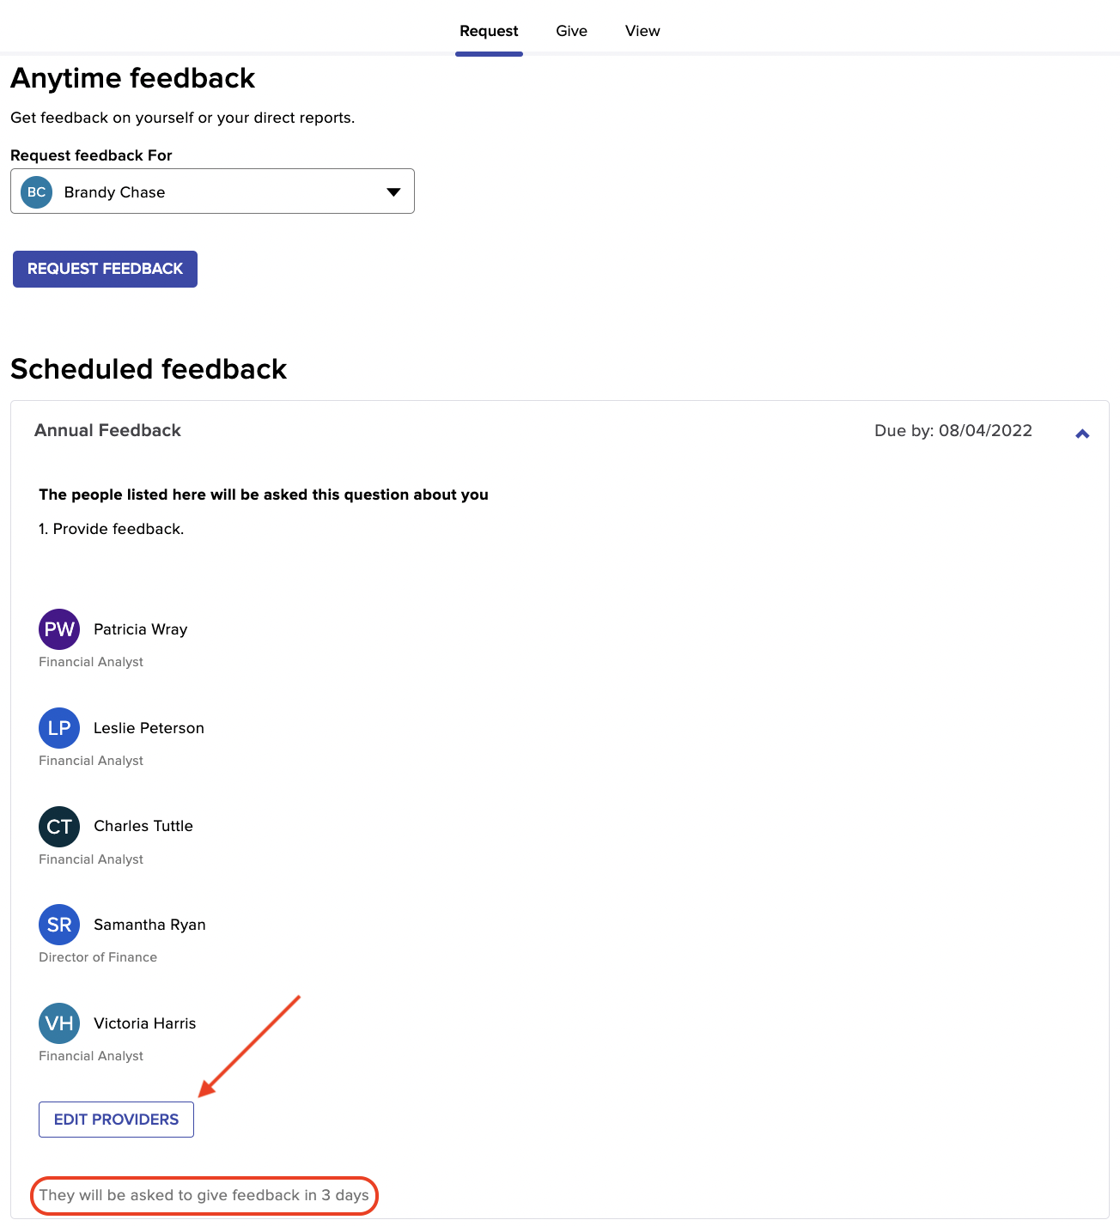Image resolution: width=1120 pixels, height=1226 pixels.
Task: Click Financial Analyst under Leslie Peterson
Action: click(91, 761)
